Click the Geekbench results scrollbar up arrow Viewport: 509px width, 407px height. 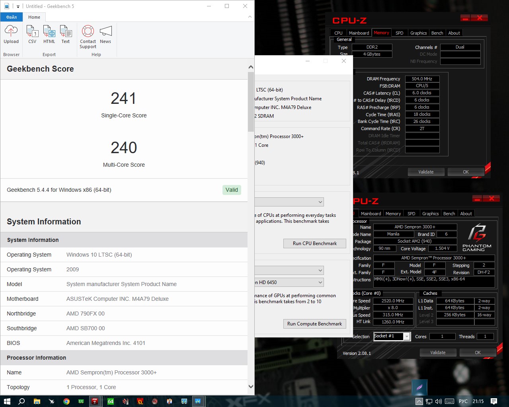click(x=251, y=67)
